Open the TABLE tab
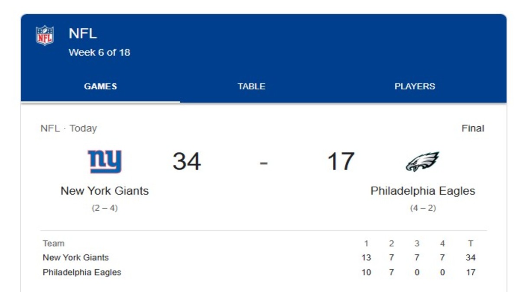The image size is (520, 292). coord(251,86)
